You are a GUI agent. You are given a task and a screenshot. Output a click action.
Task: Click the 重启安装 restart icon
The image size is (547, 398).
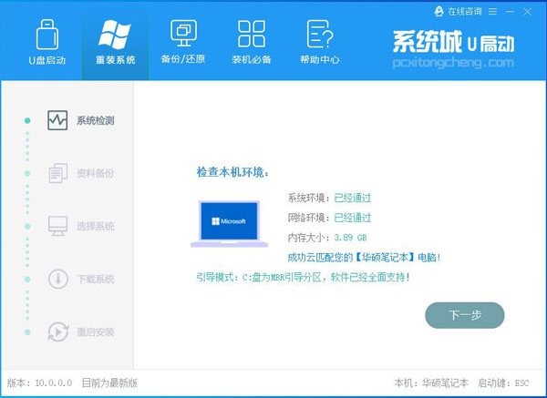58,332
